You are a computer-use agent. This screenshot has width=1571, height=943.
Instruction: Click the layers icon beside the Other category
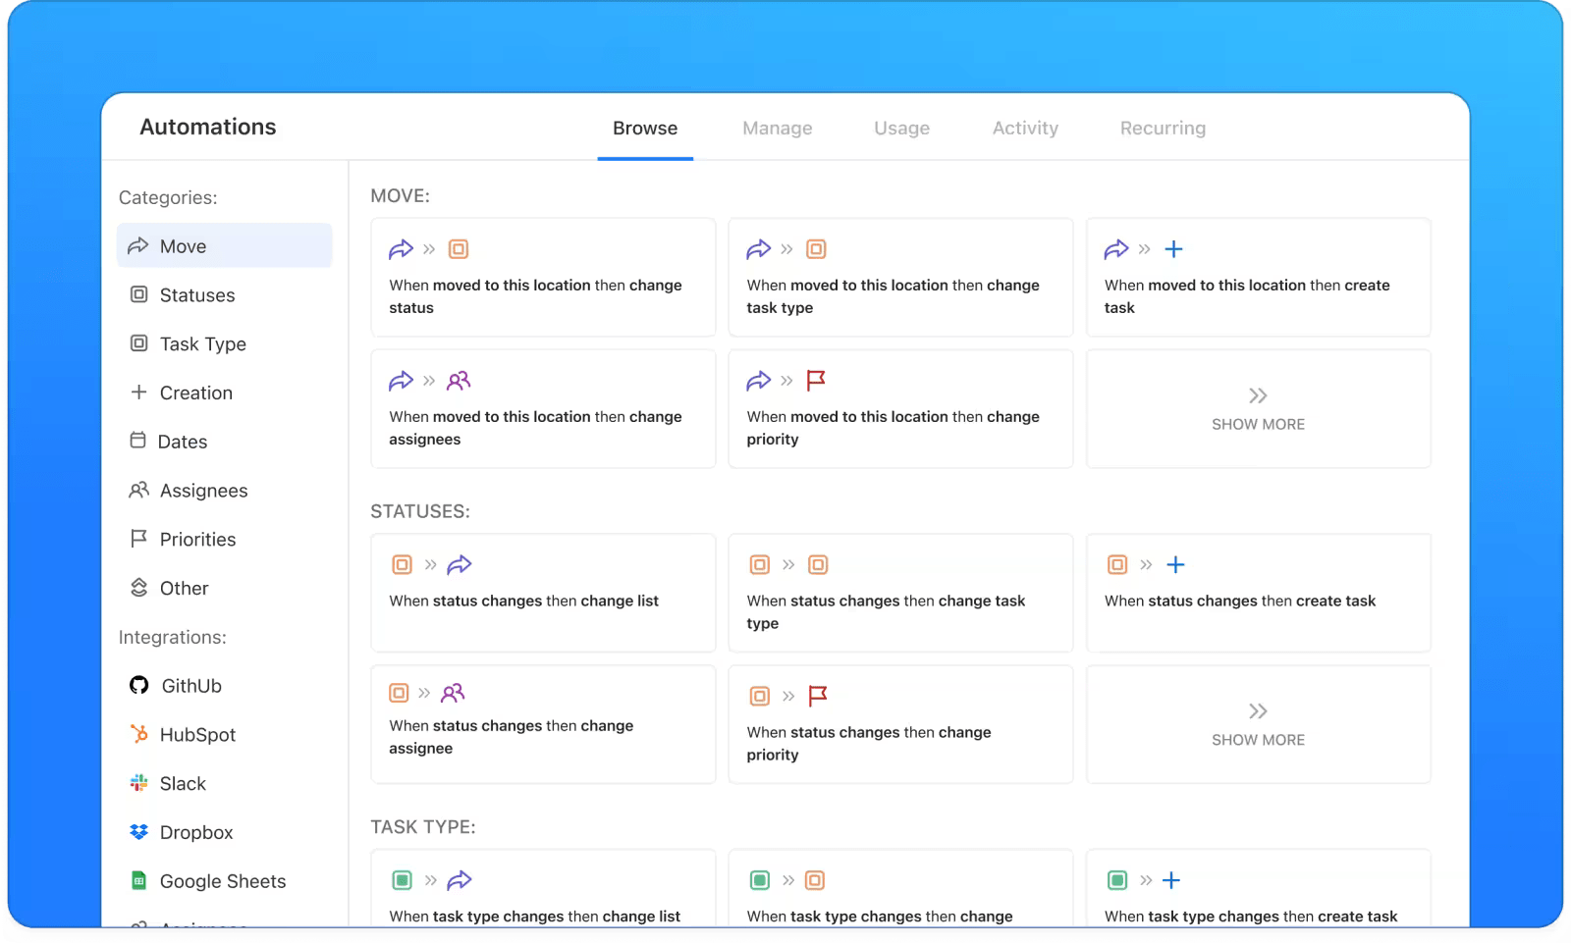click(x=138, y=588)
